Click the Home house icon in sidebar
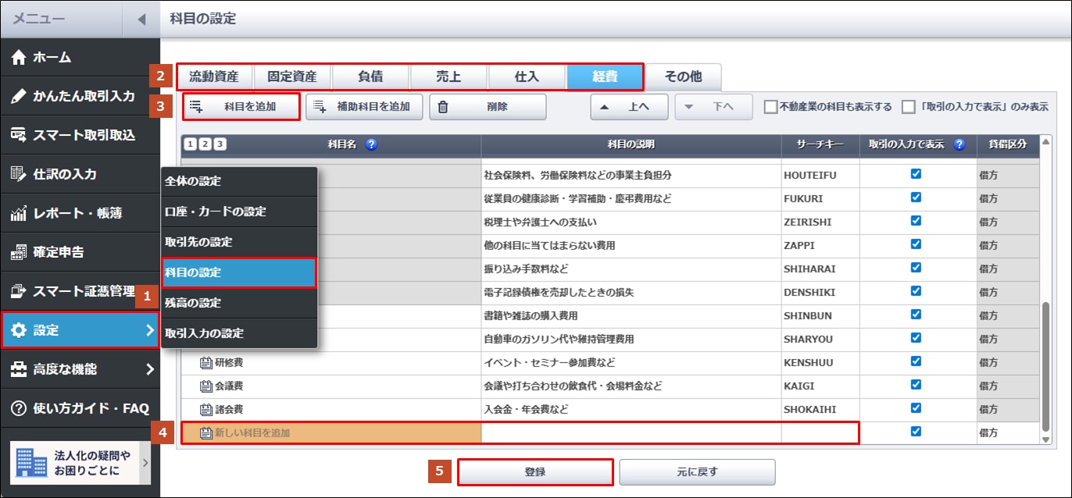 point(19,58)
